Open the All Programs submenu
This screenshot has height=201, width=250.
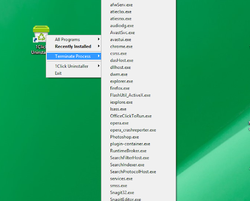coord(74,39)
